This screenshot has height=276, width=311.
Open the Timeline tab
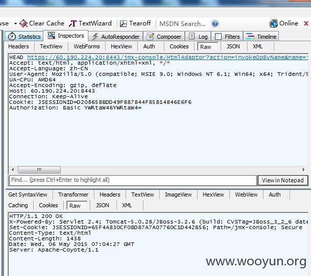(x=261, y=36)
